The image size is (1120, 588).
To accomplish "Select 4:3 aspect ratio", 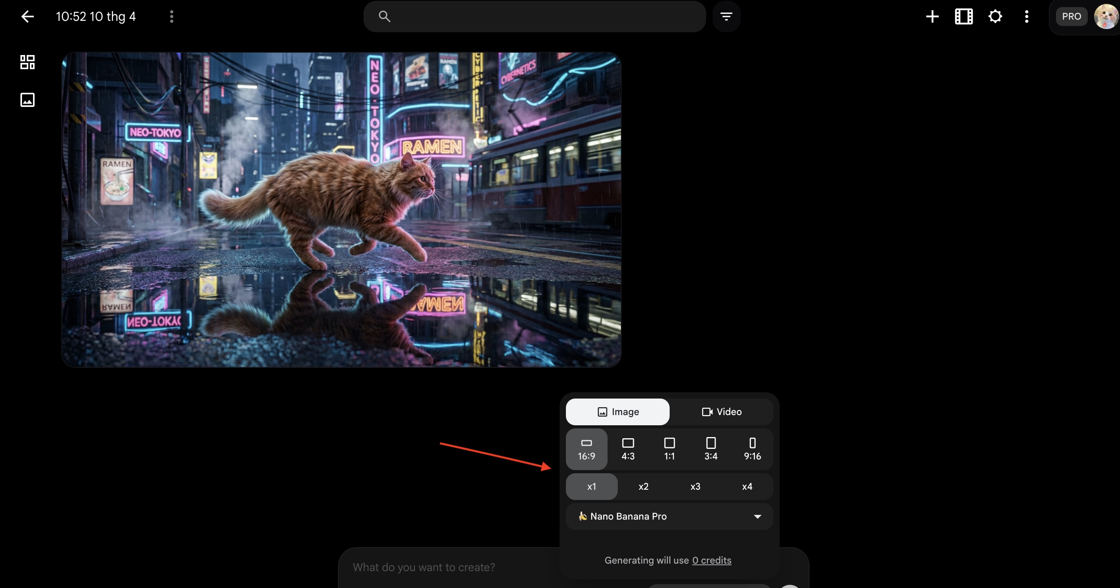I will pos(628,449).
